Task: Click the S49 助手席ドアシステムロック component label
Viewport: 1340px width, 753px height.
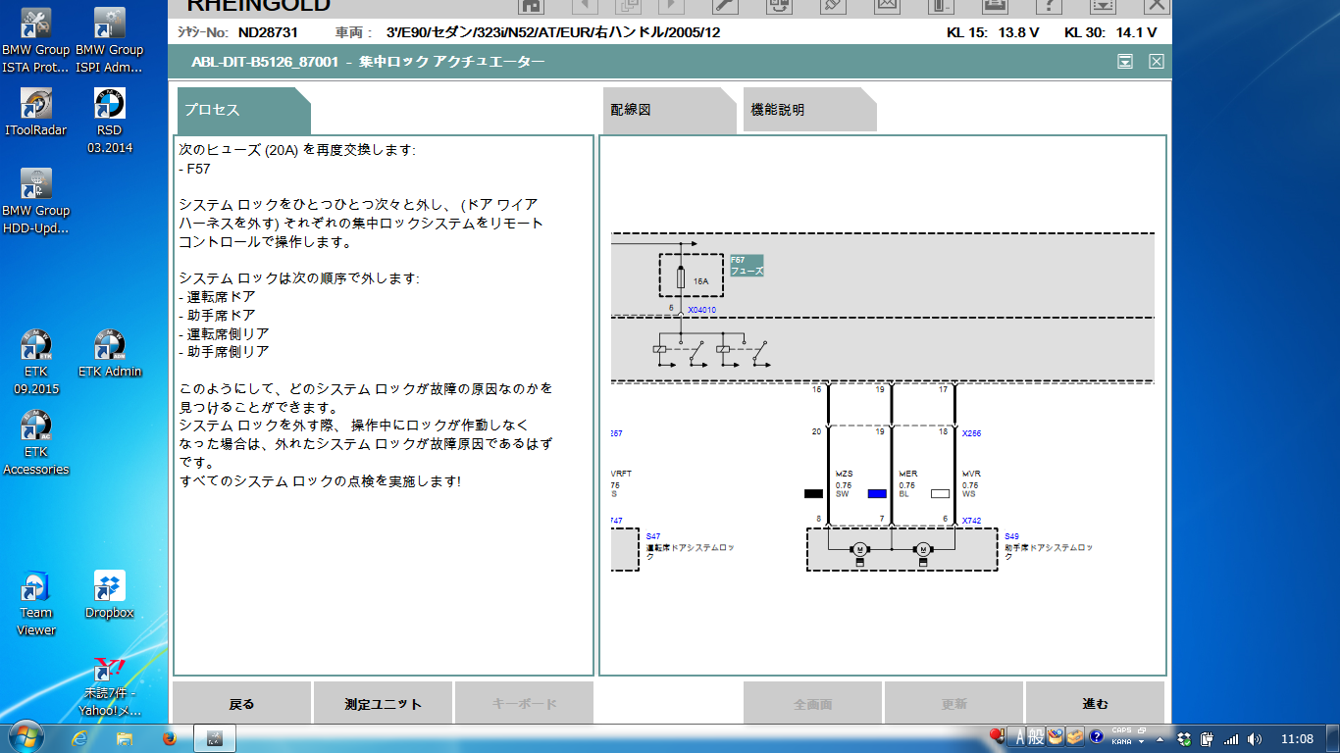Action: pyautogui.click(x=1049, y=547)
